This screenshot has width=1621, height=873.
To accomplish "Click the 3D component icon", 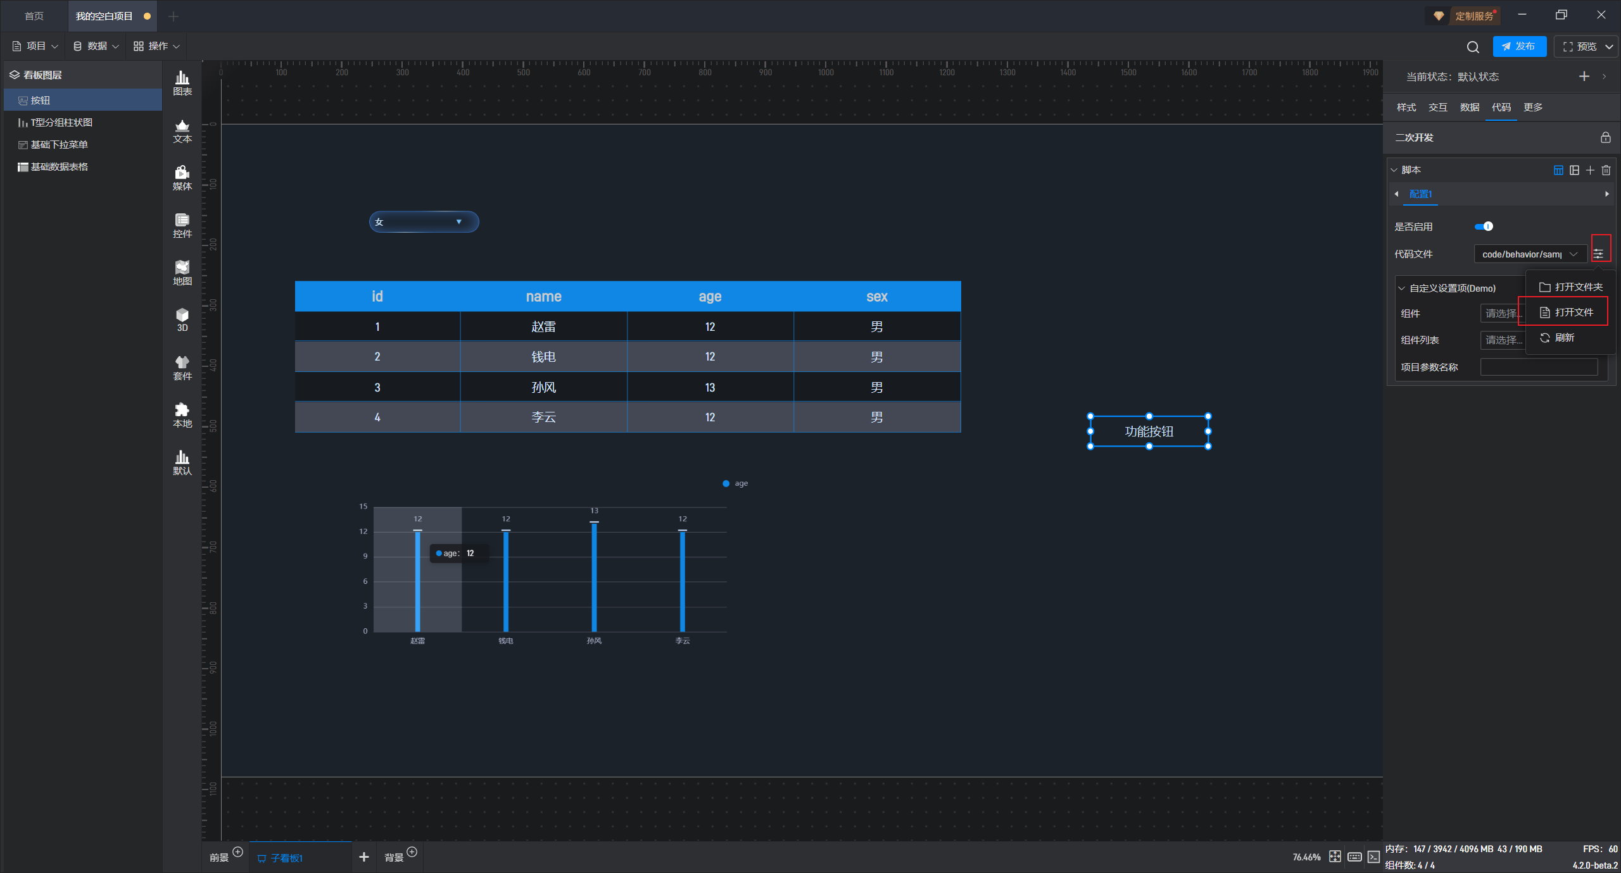I will click(182, 319).
